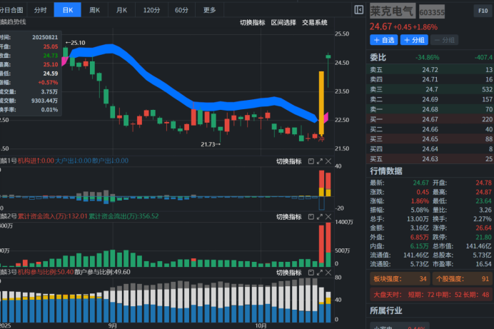This screenshot has height=329, width=494.
Task: Expand the first indicator sub-chart fullscreen
Action: [x=320, y=161]
